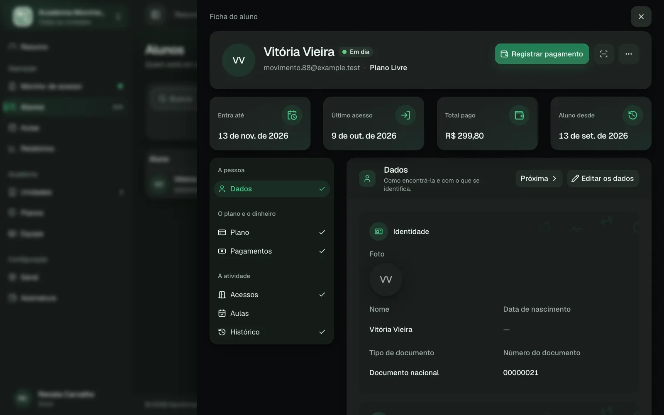The width and height of the screenshot is (664, 415).
Task: Click the person icon beside Dados heading
Action: tap(367, 178)
